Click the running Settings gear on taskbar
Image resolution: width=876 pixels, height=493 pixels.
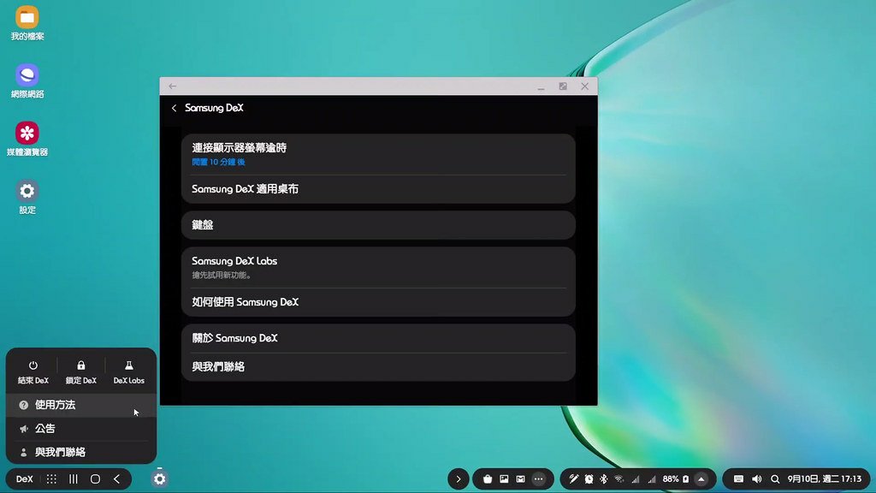click(x=160, y=479)
